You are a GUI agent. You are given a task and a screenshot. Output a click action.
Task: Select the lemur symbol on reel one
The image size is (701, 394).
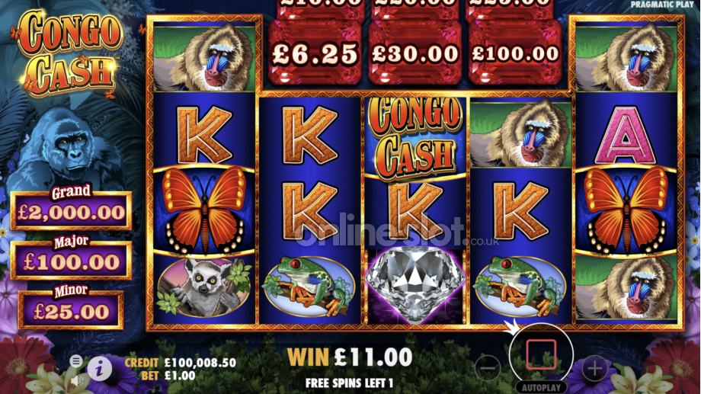(204, 287)
